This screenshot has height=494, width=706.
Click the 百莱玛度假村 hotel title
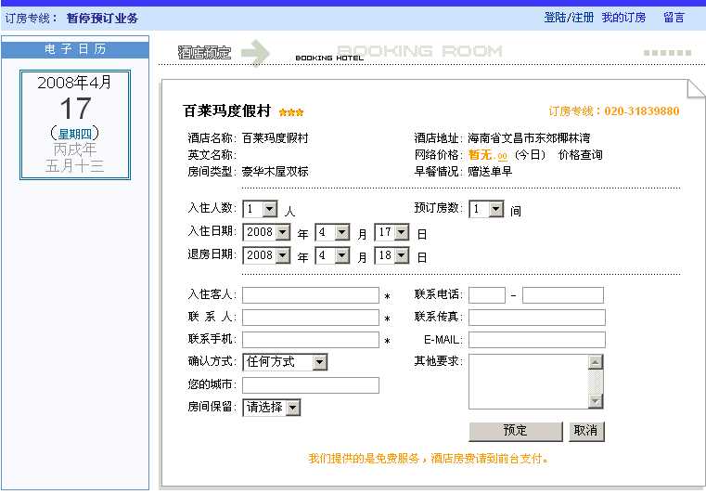(226, 110)
